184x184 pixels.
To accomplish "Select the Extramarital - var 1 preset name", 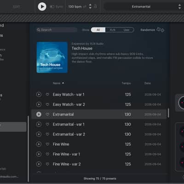I will pos(69,124).
